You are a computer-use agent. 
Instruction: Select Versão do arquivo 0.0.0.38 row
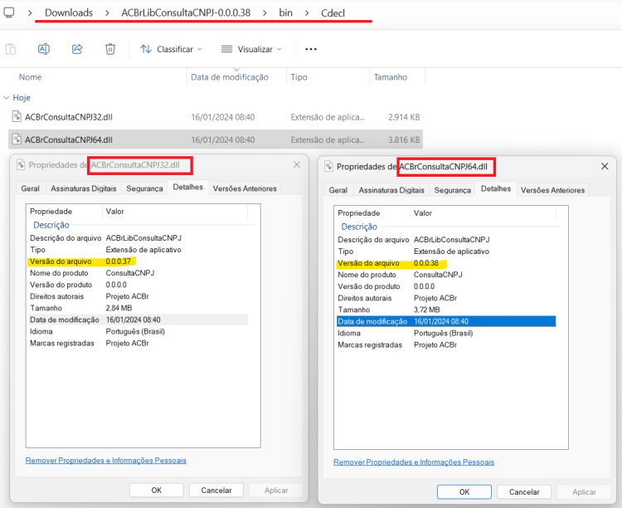pyautogui.click(x=446, y=263)
